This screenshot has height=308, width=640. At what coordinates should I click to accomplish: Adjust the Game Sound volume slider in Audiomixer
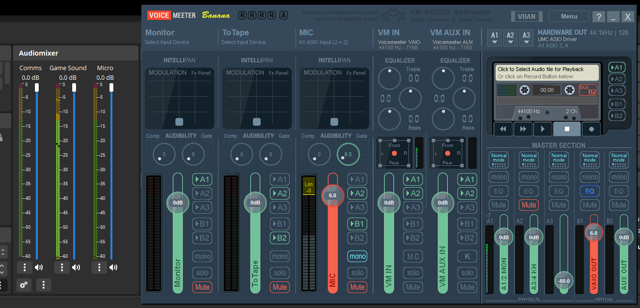[x=74, y=88]
